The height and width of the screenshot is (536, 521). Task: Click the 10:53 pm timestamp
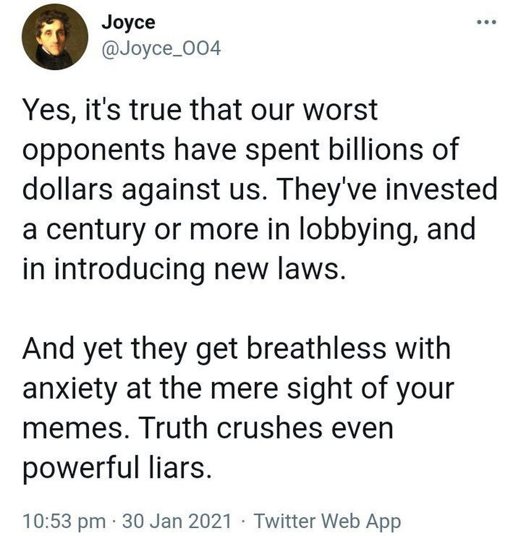coord(62,521)
